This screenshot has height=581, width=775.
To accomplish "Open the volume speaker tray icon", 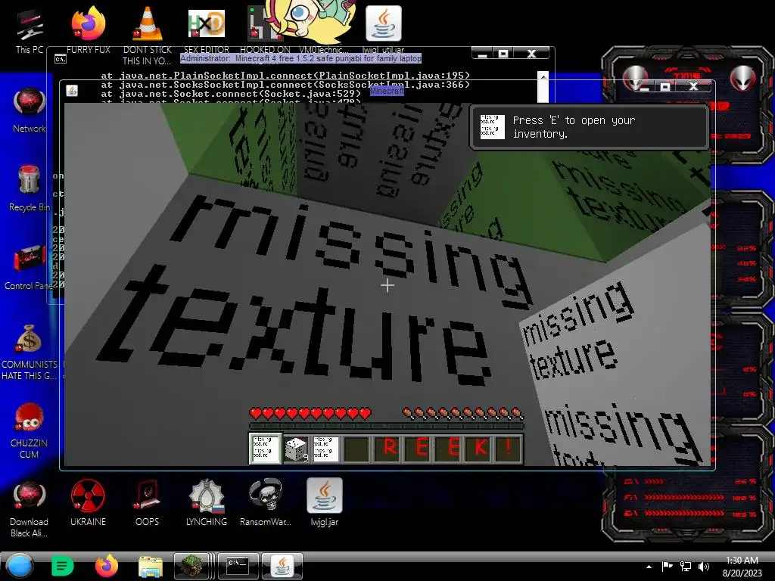I will pos(703,566).
